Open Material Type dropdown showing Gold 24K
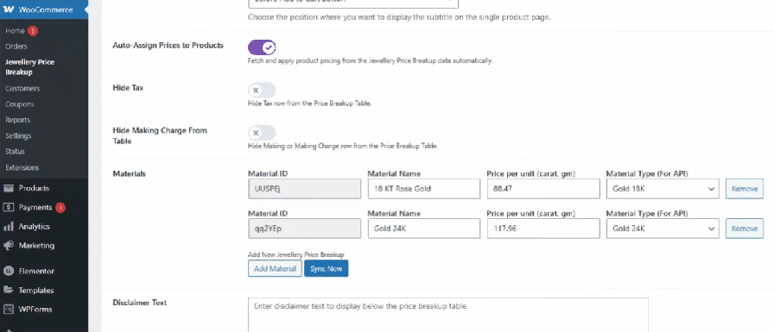 pyautogui.click(x=663, y=229)
